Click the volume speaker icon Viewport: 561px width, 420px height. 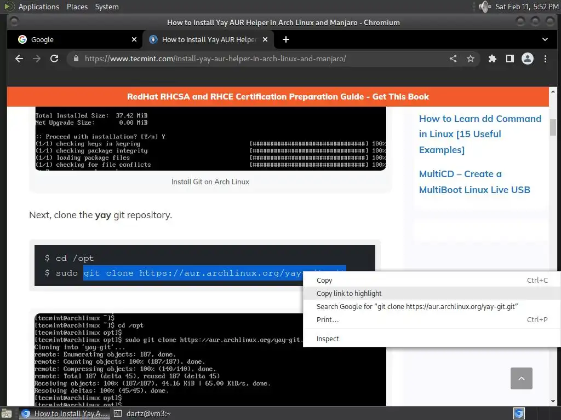485,7
